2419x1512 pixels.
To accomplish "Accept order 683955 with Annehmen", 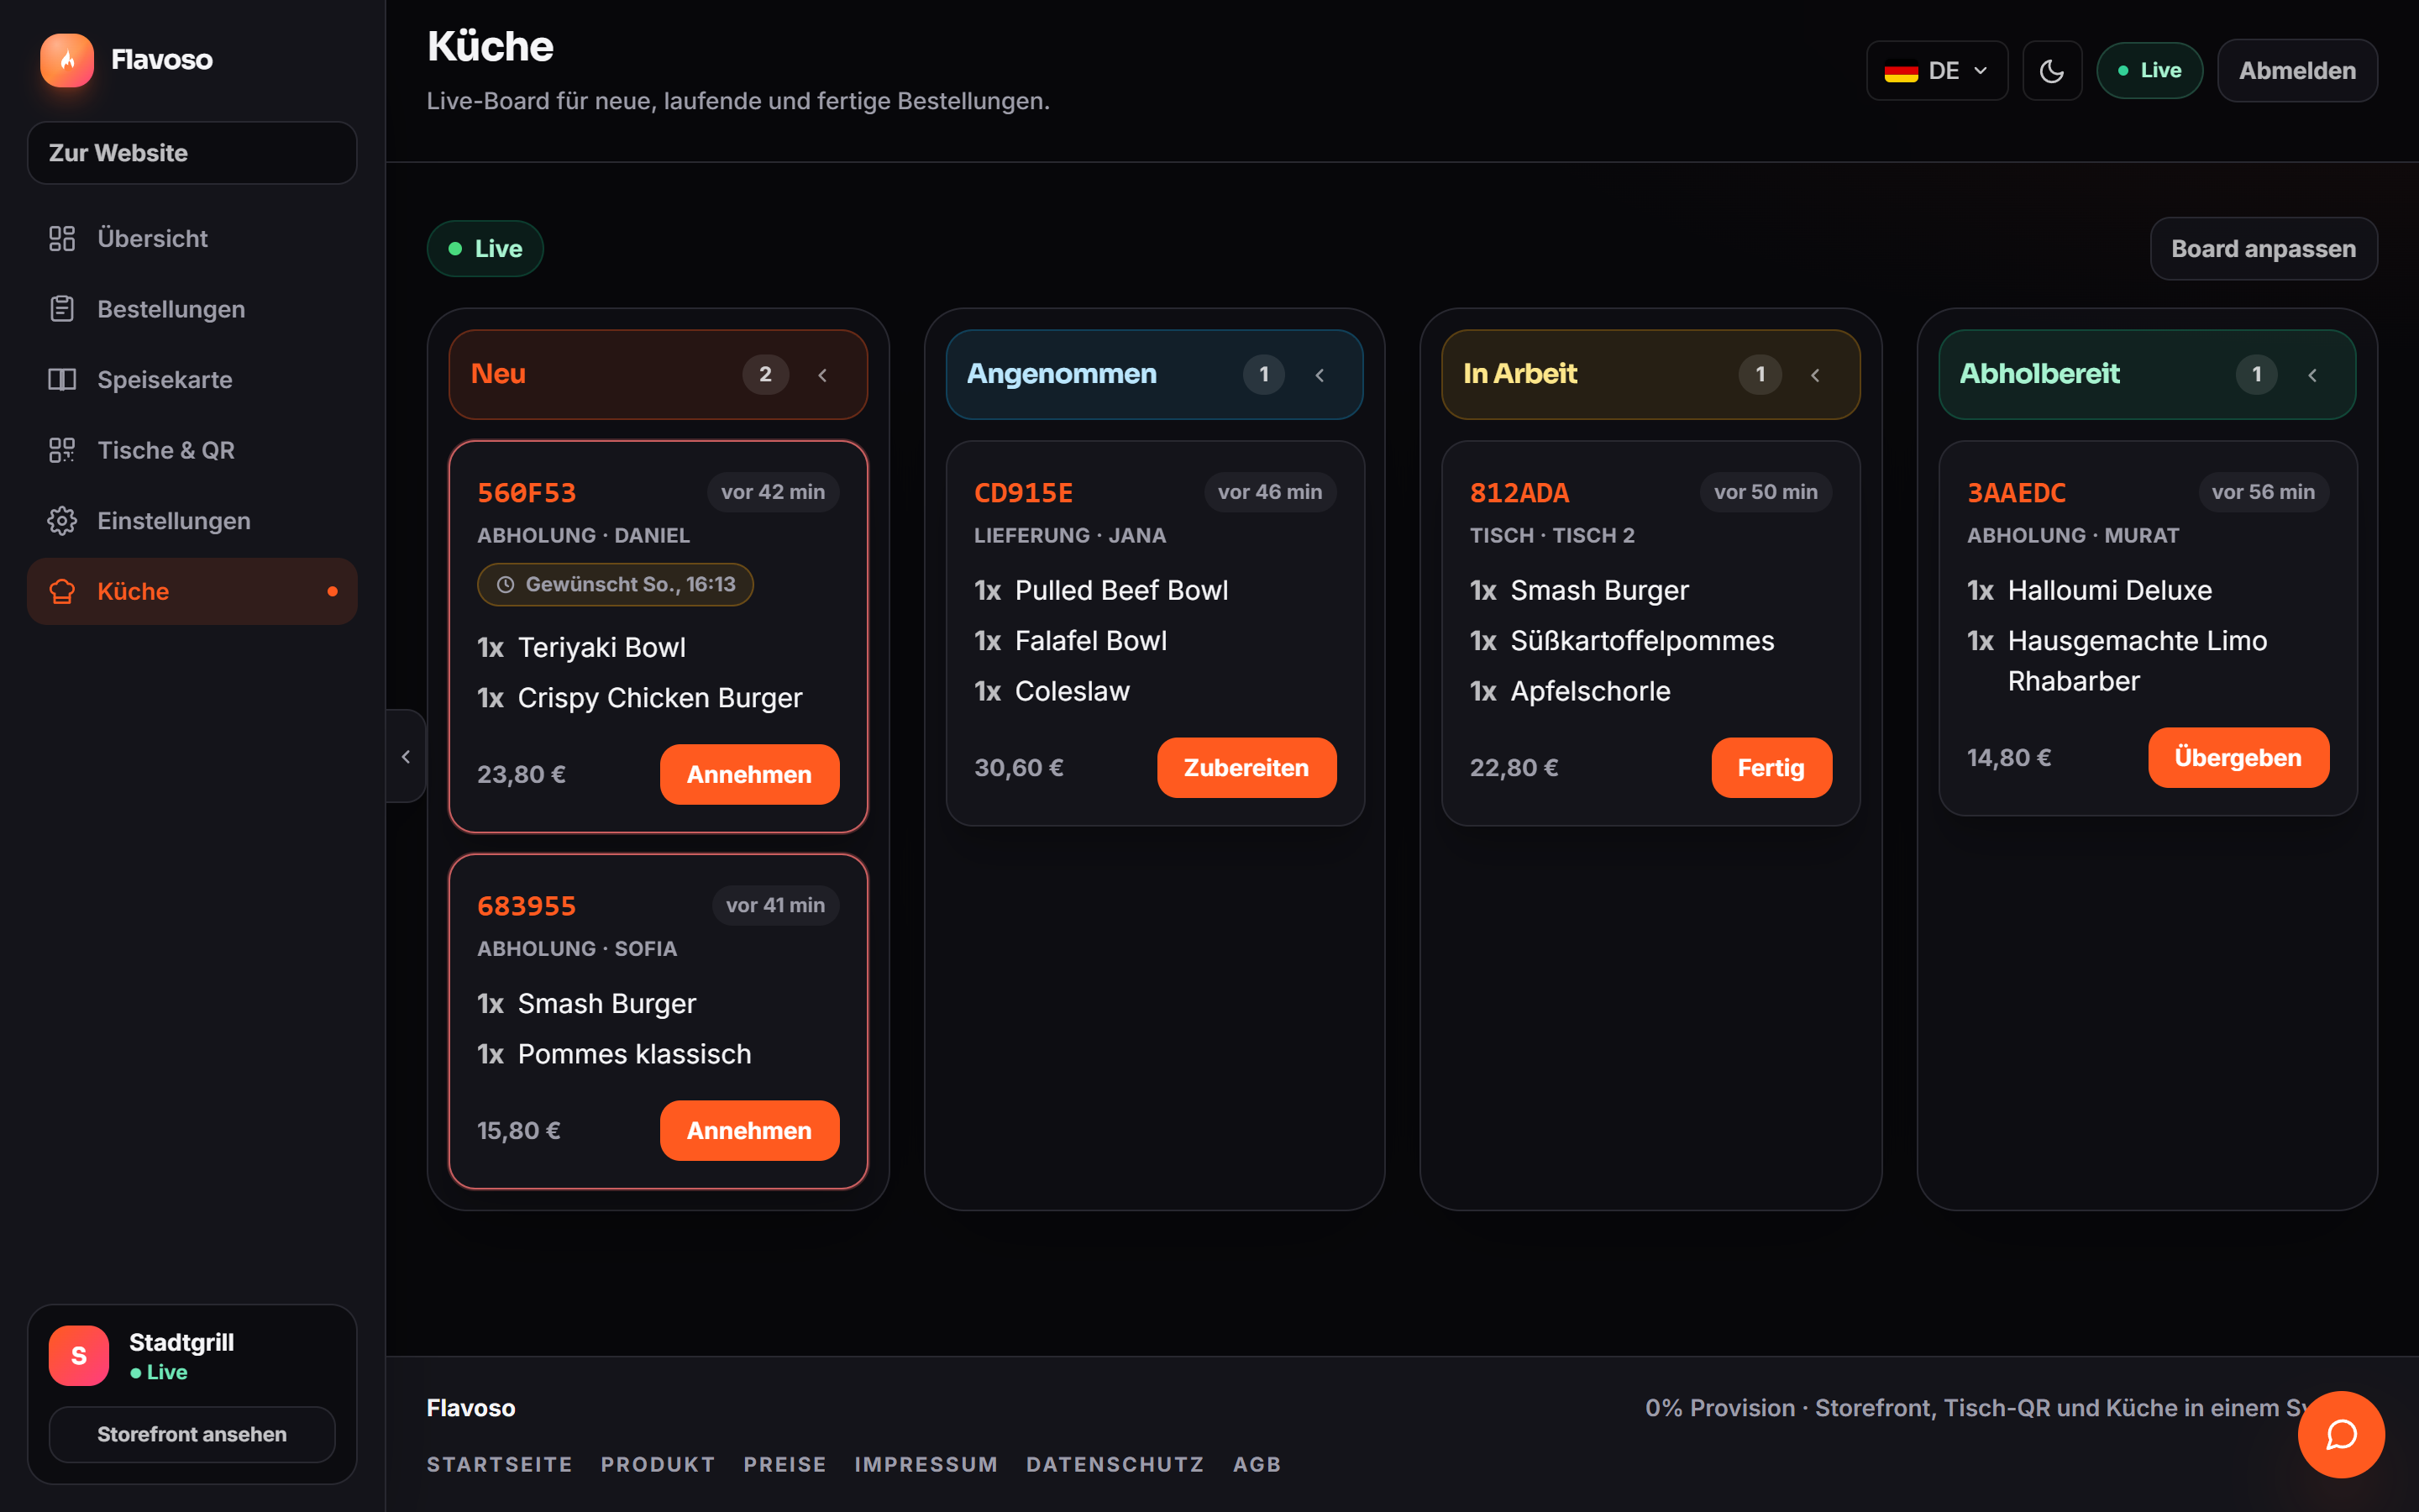I will click(x=748, y=1130).
